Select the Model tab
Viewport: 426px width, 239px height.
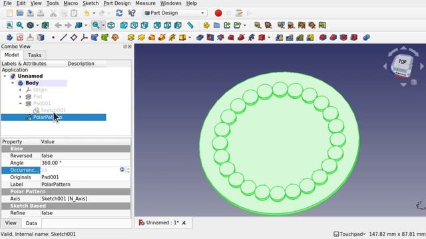12,54
